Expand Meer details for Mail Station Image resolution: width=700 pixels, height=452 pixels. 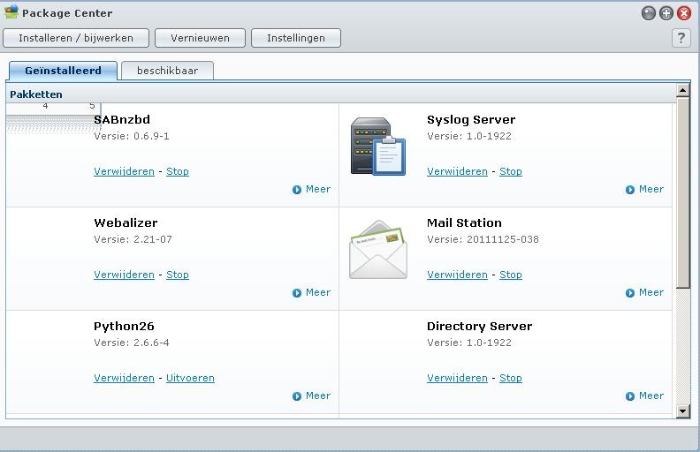644,293
